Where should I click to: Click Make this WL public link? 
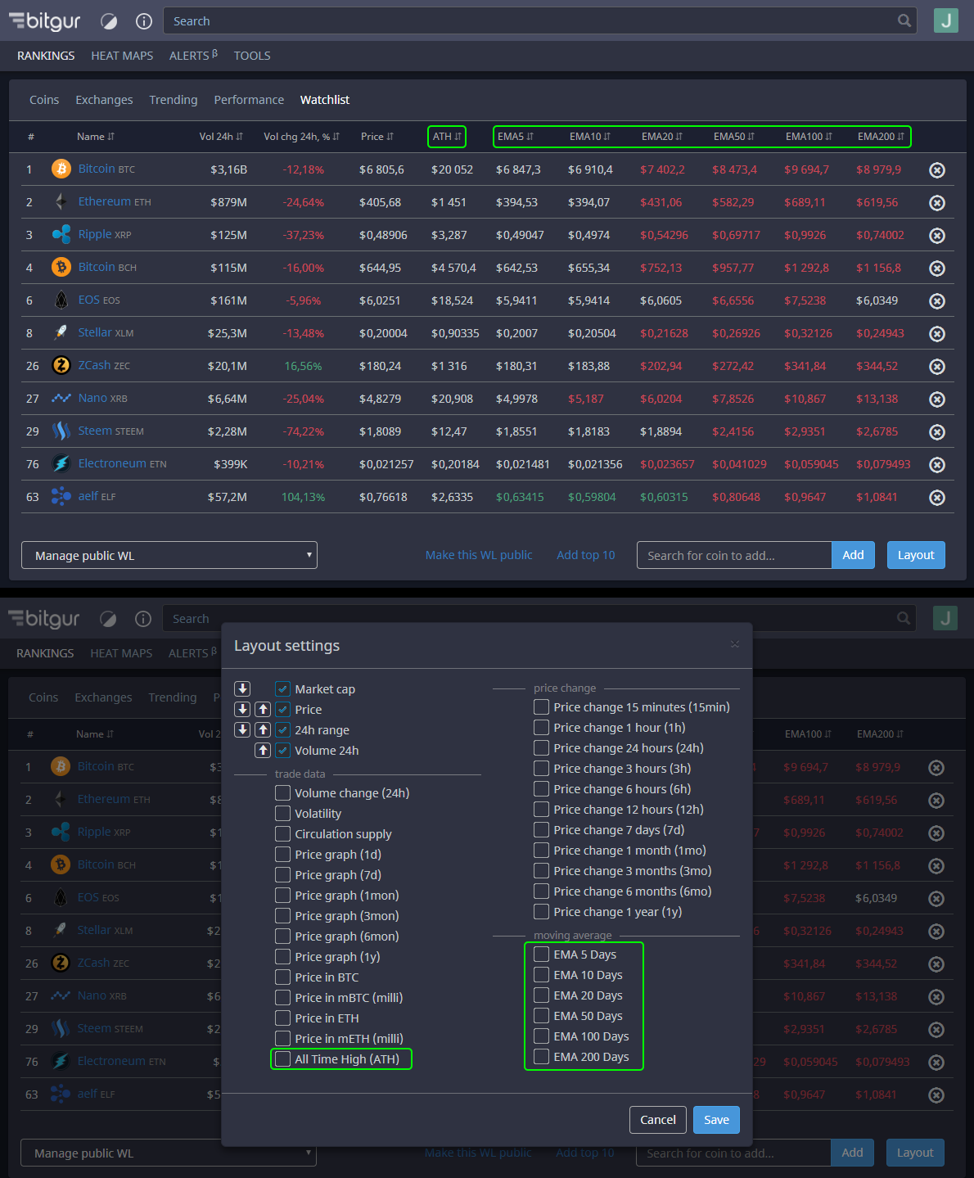(479, 555)
